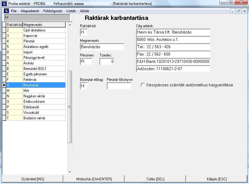
Task: Open the Feldolgozás menu
Action: pos(52,11)
